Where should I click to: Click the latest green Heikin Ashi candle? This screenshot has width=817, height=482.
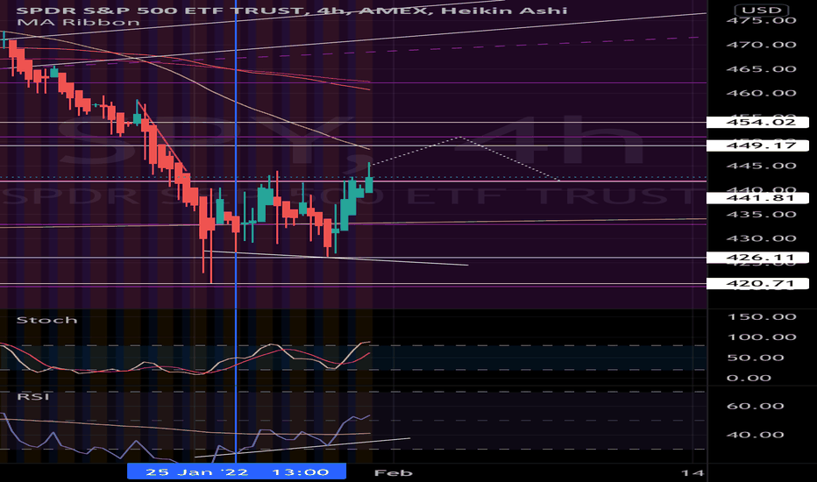tap(369, 184)
